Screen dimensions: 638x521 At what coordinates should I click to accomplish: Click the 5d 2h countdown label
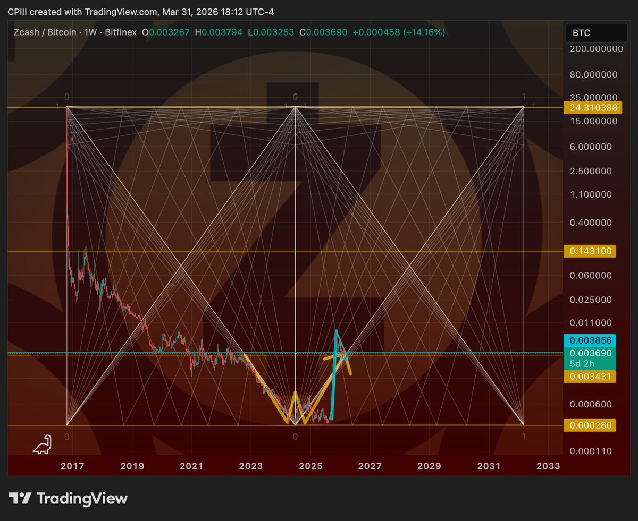(581, 364)
